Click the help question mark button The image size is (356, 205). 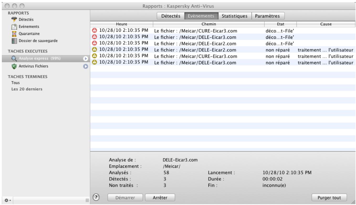96,197
